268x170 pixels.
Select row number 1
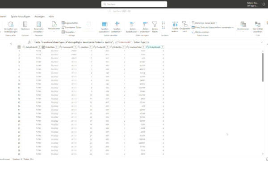tap(19, 51)
